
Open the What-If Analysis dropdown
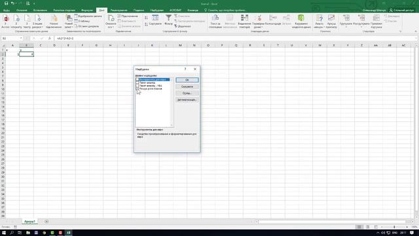click(319, 22)
